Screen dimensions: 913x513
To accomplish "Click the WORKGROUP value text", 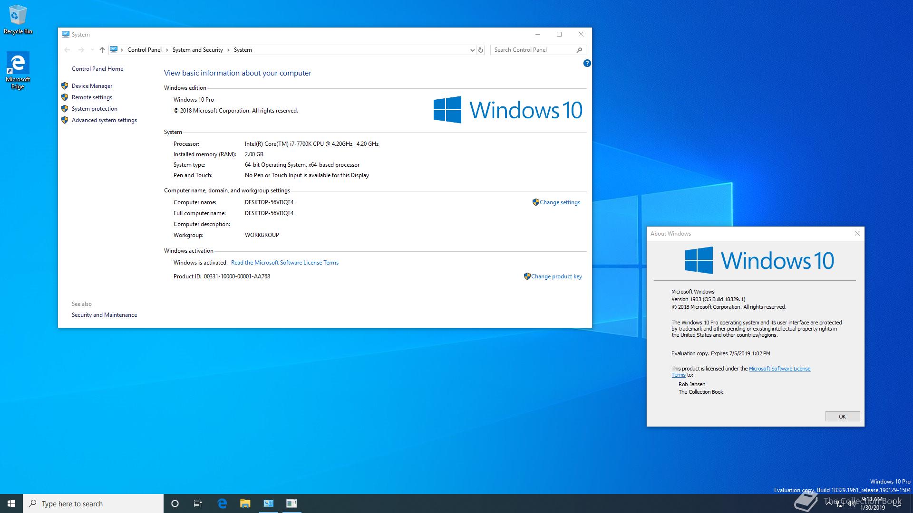I will (262, 235).
